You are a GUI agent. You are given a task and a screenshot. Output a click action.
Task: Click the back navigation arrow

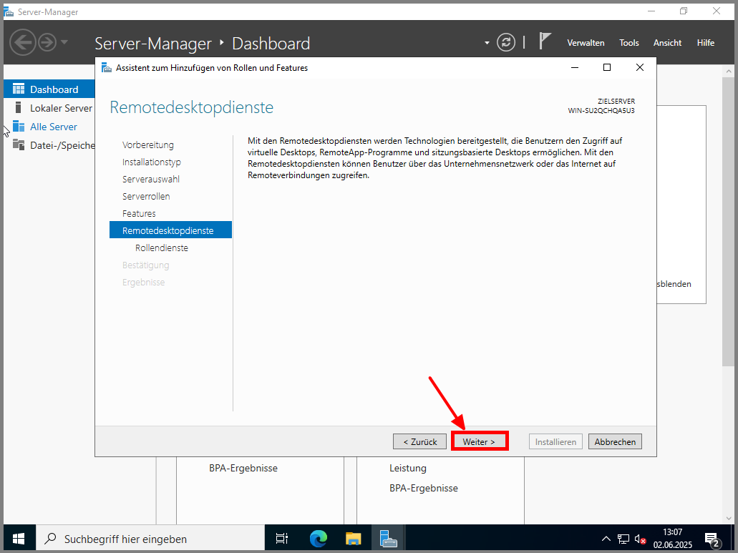click(x=23, y=42)
